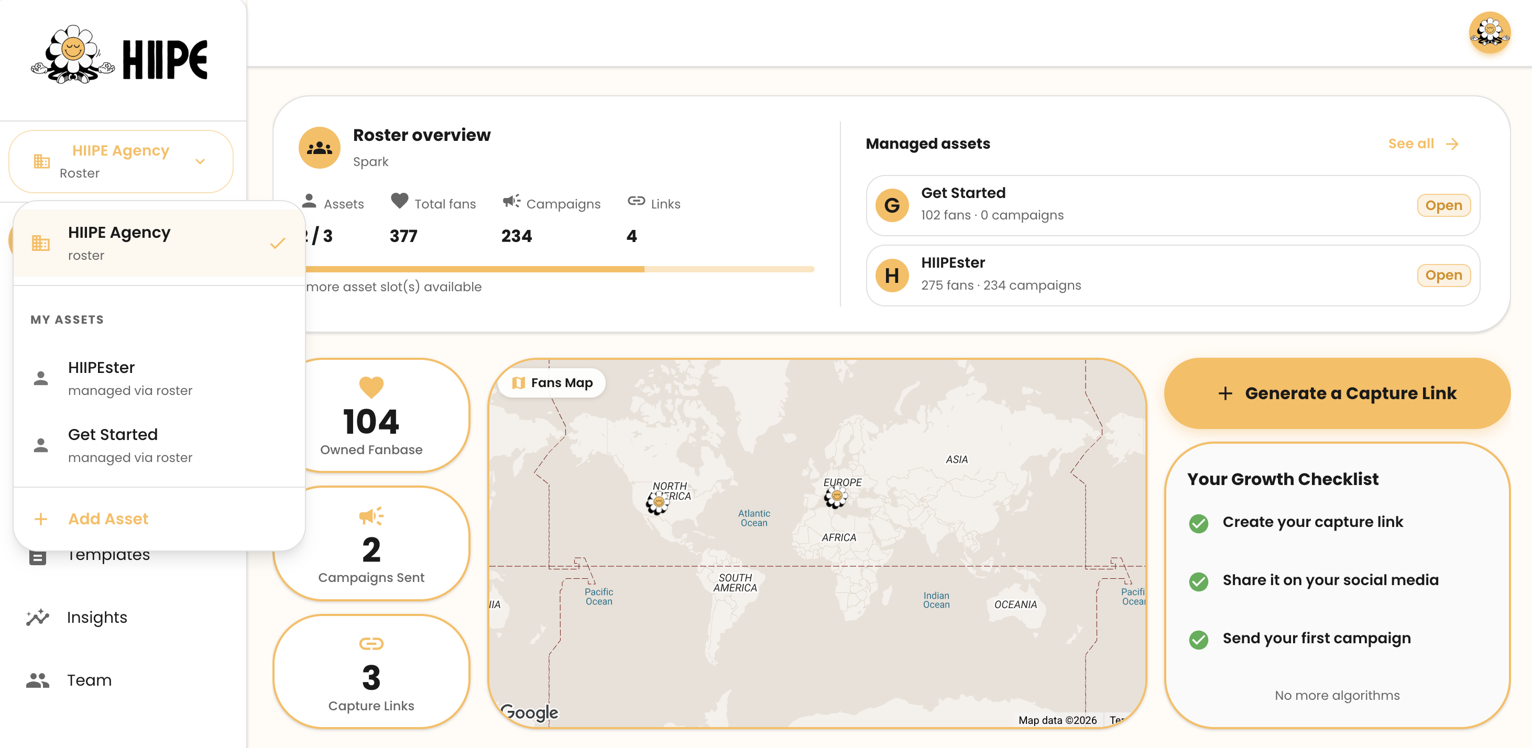The height and width of the screenshot is (748, 1532).
Task: Click the link icon next to Links
Action: click(636, 201)
